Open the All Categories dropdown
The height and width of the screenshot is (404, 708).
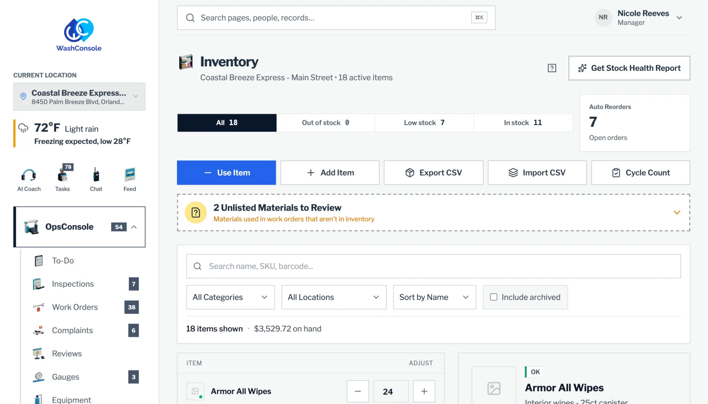pos(231,297)
